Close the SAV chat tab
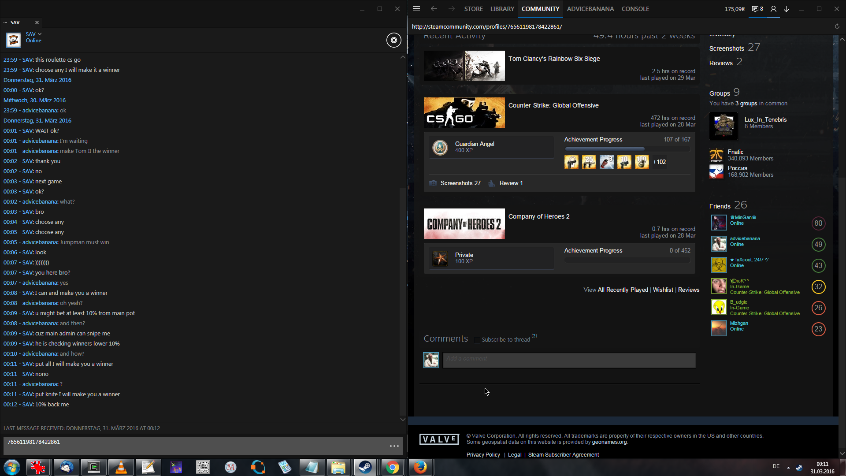This screenshot has width=846, height=476. (37, 22)
